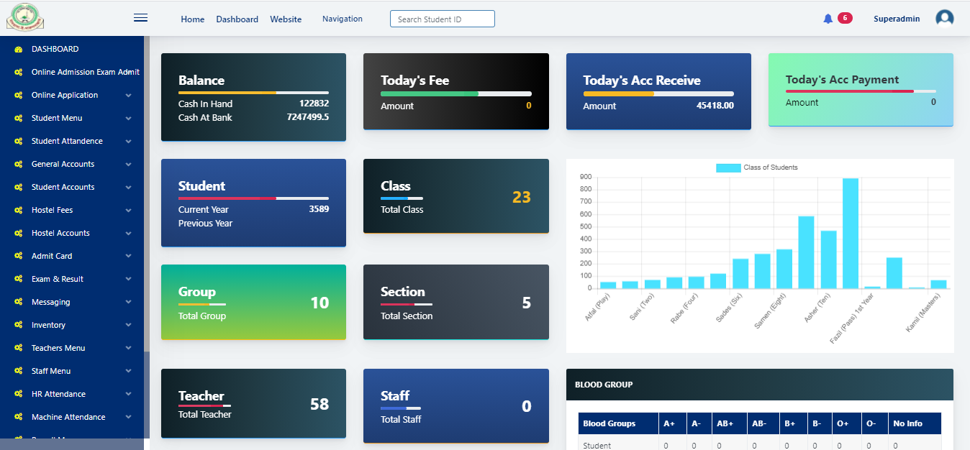Click the General Accounts sidebar icon
This screenshot has height=450, width=970.
point(18,165)
